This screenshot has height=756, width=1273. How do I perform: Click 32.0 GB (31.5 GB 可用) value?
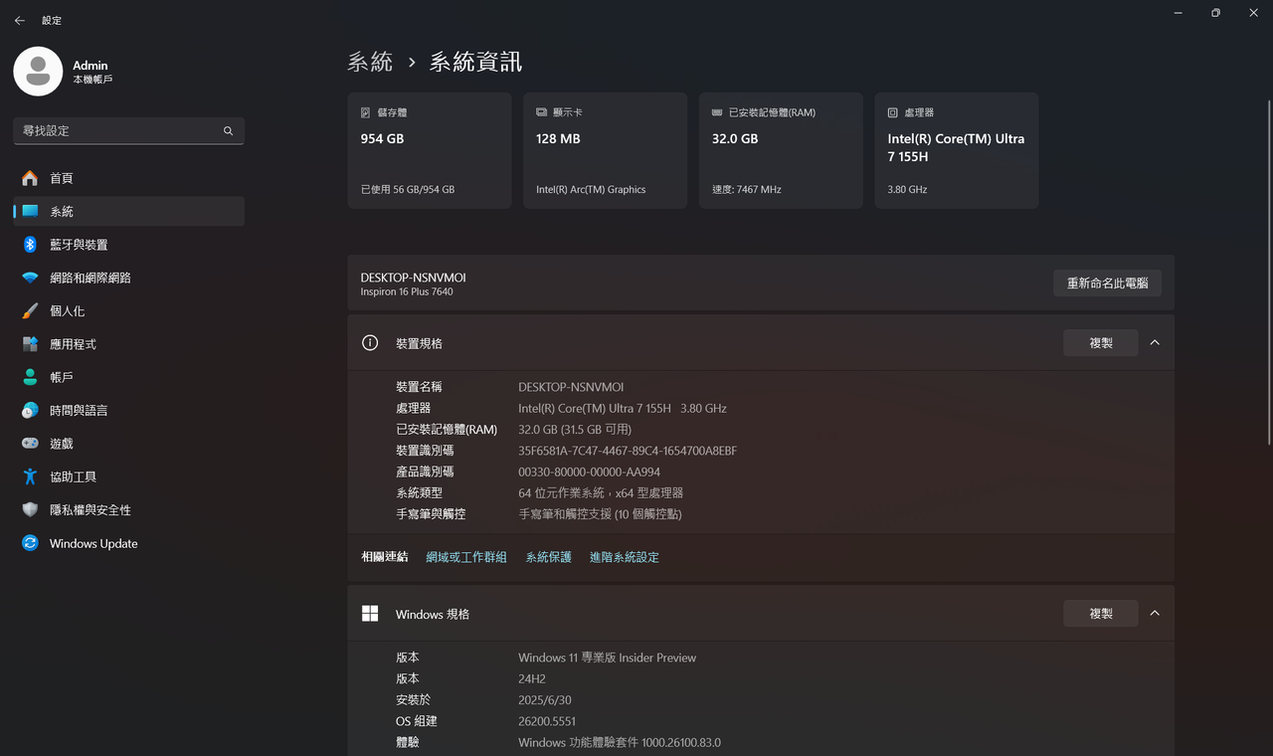[575, 430]
